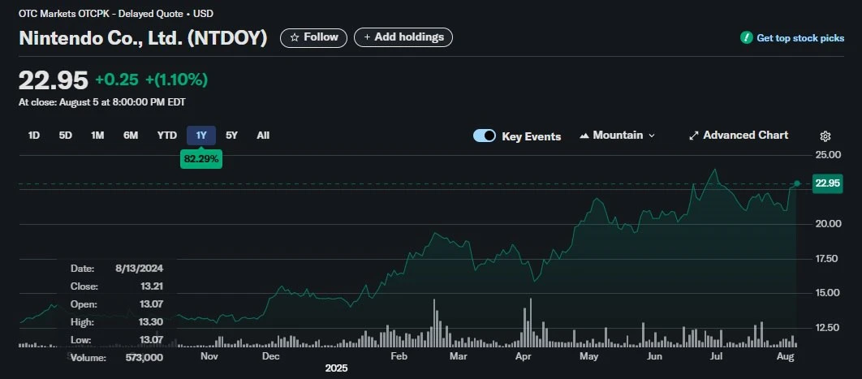The height and width of the screenshot is (379, 862).
Task: Click the 2025 x-axis year label
Action: pyautogui.click(x=337, y=368)
